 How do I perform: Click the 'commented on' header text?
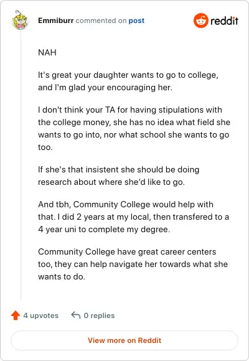[101, 21]
